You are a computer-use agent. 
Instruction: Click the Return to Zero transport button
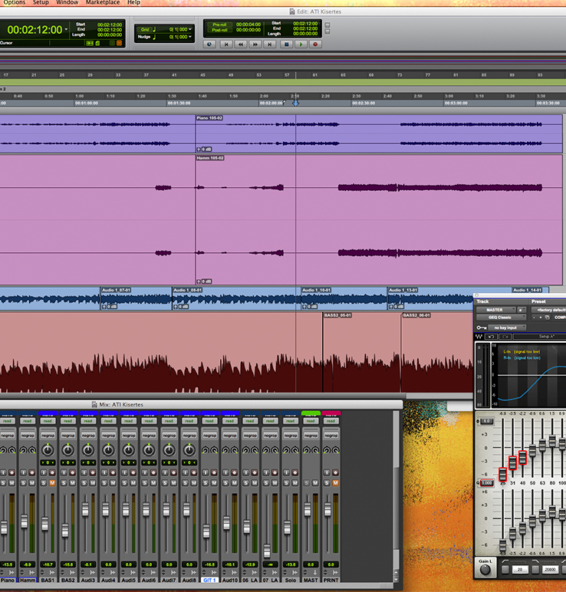pyautogui.click(x=226, y=44)
